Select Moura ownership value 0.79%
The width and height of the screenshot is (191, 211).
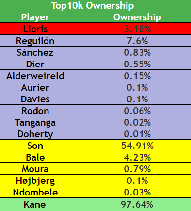(137, 169)
